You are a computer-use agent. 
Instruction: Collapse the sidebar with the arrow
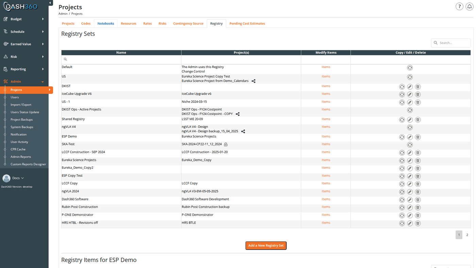[x=50, y=3]
